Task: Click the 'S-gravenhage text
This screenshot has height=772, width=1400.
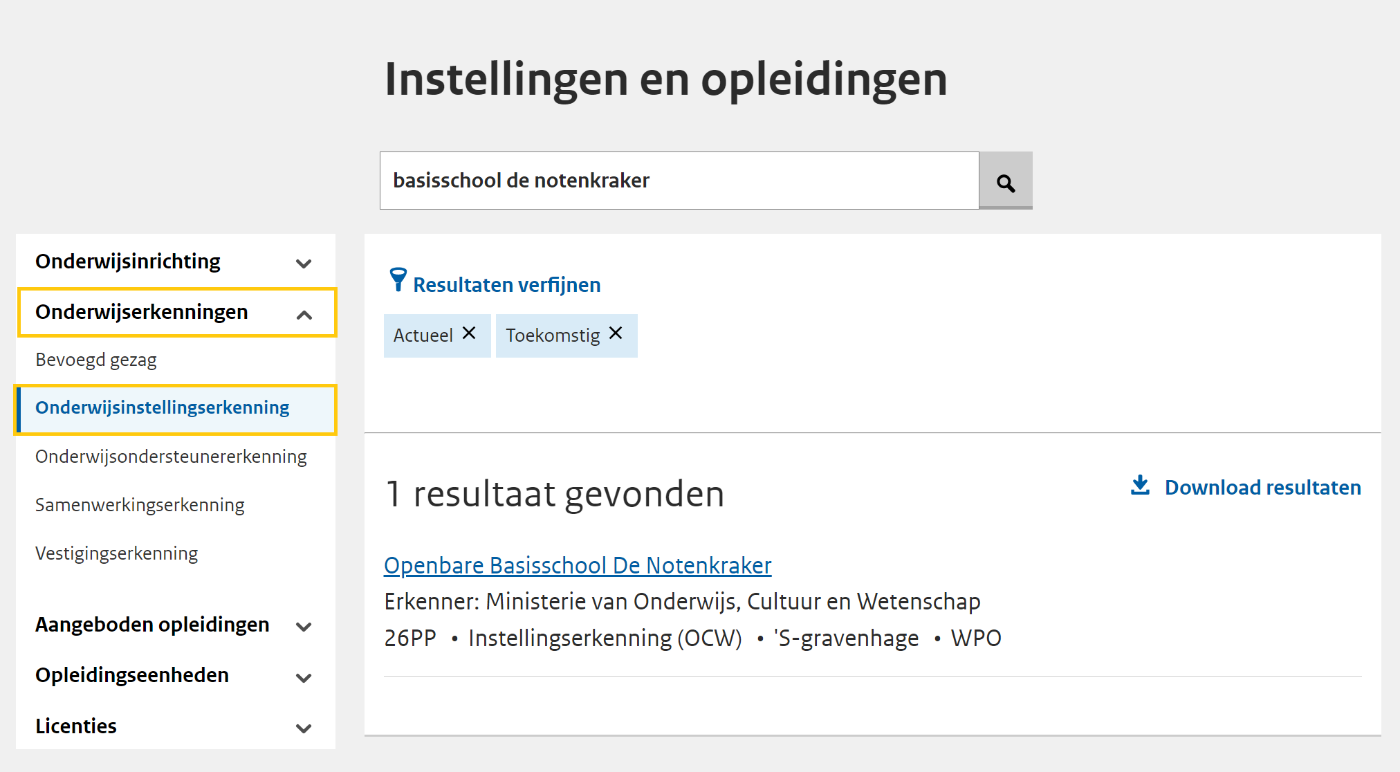Action: (x=847, y=638)
